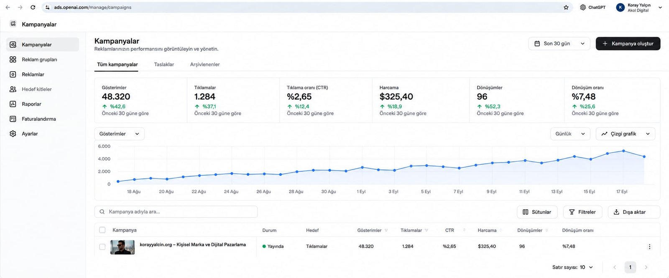Click the Kampanya adıyla ara search field
Viewport: 669px width, 278px height.
pyautogui.click(x=176, y=212)
